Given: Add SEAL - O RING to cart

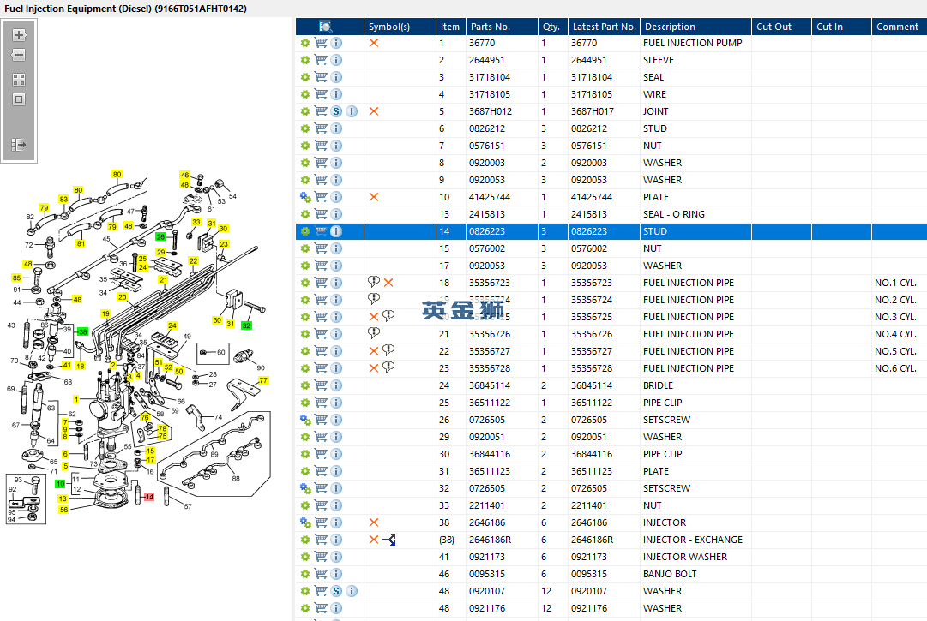Looking at the screenshot, I should tap(321, 213).
